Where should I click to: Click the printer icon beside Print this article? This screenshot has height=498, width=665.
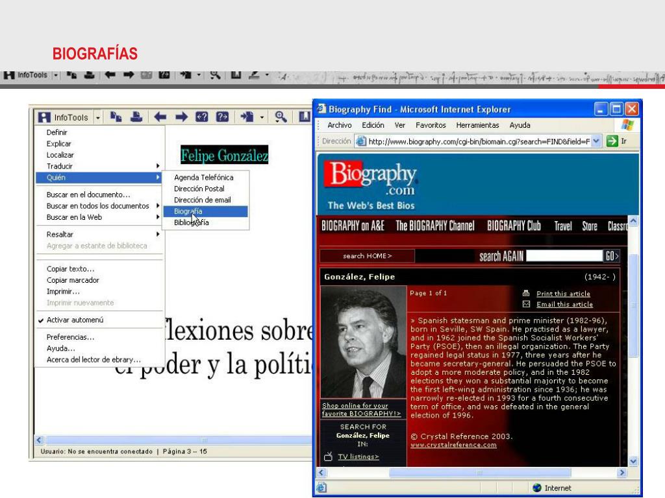(526, 294)
